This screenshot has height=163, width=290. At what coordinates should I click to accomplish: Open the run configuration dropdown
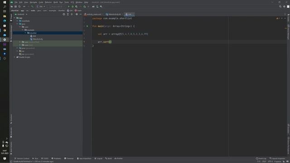tap(41, 6)
